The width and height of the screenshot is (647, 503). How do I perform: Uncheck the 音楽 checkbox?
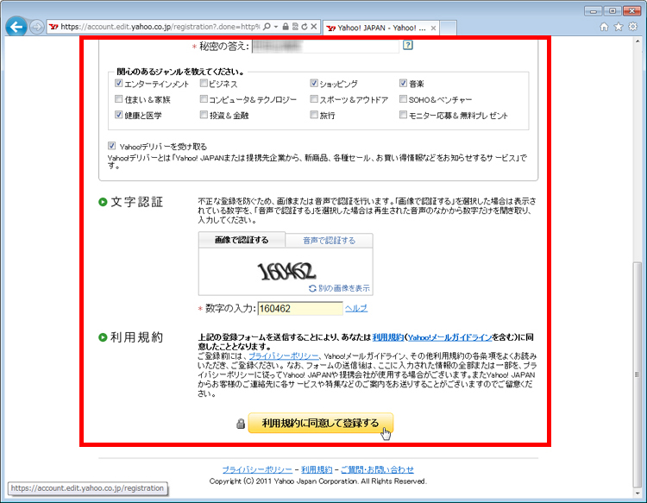point(403,84)
